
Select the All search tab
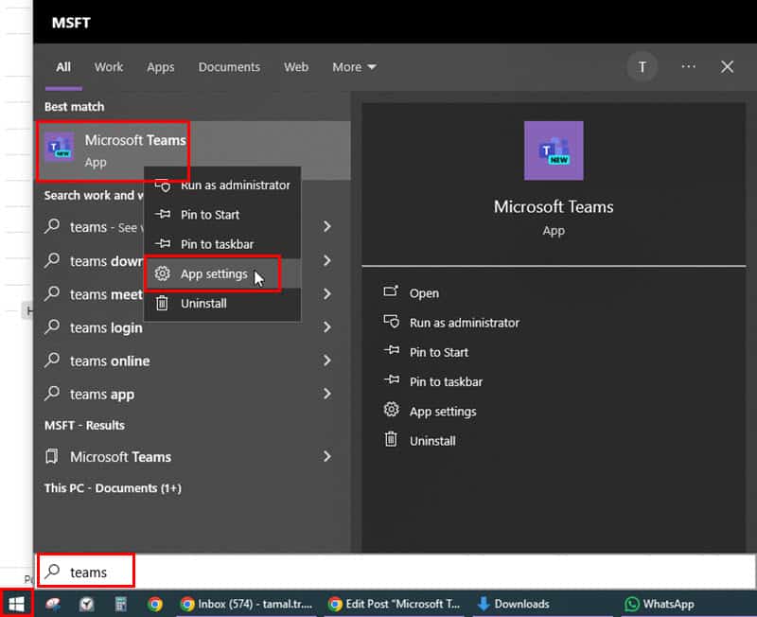tap(63, 67)
